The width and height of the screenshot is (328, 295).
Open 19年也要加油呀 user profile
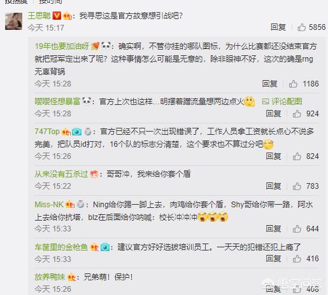coord(62,46)
